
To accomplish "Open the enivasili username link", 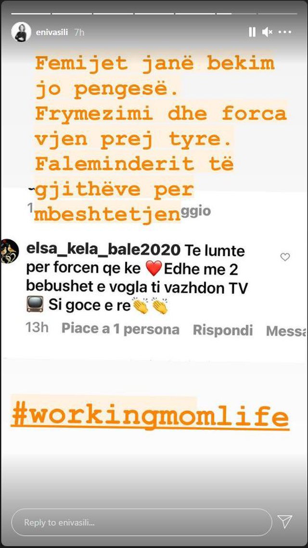I will coord(52,32).
